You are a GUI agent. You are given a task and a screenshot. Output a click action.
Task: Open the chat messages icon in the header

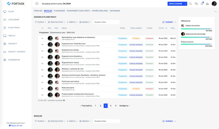[x=196, y=4]
